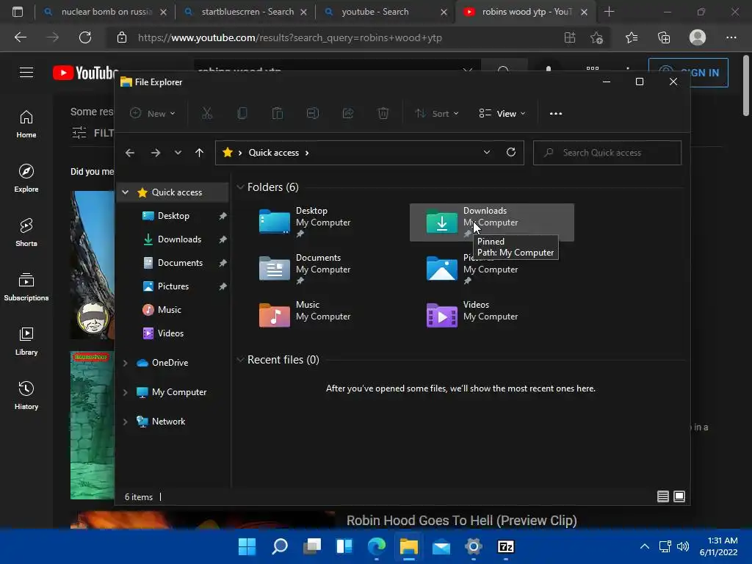Click the Paste icon in File Explorer toolbar

pyautogui.click(x=277, y=113)
